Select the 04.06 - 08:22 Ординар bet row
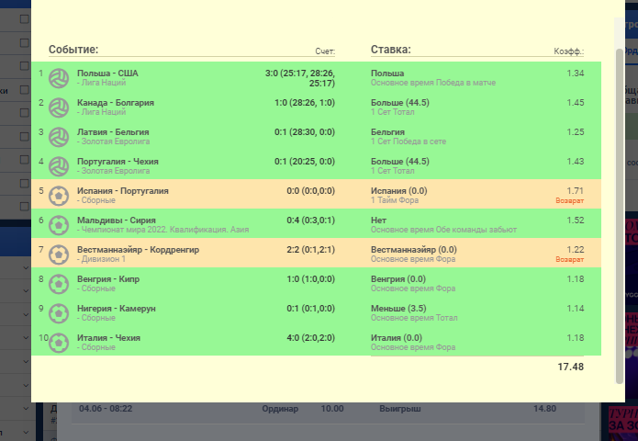The image size is (638, 441). pyautogui.click(x=328, y=409)
